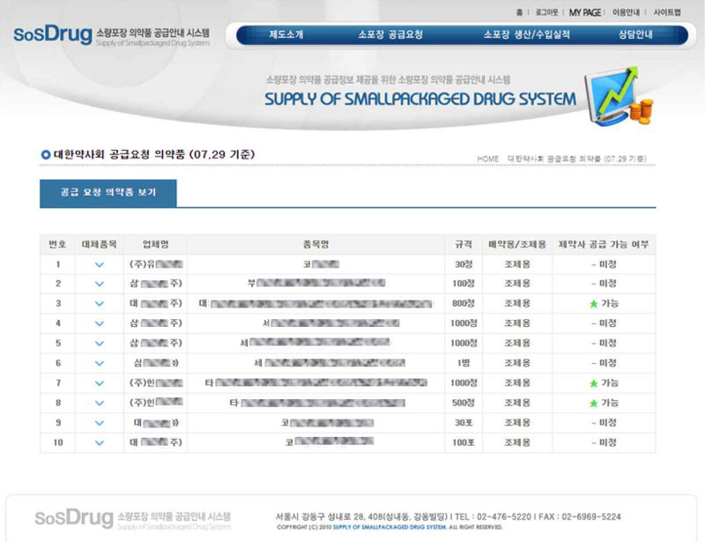Open the 상담안내 menu
This screenshot has height=542, width=705.
tap(635, 34)
